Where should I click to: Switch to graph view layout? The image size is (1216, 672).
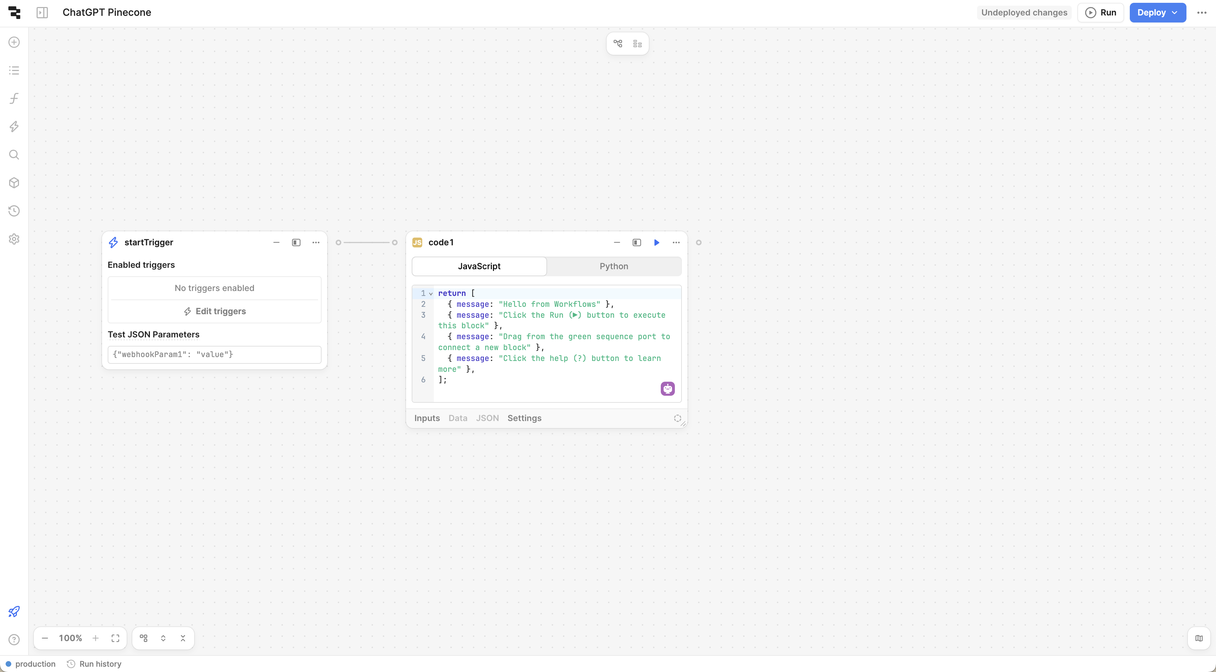617,43
